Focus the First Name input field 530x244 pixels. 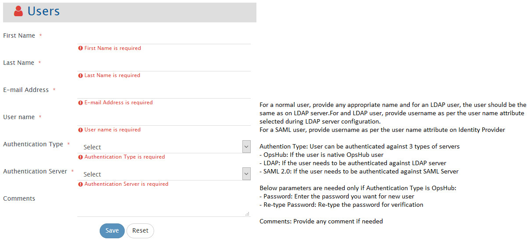point(164,38)
